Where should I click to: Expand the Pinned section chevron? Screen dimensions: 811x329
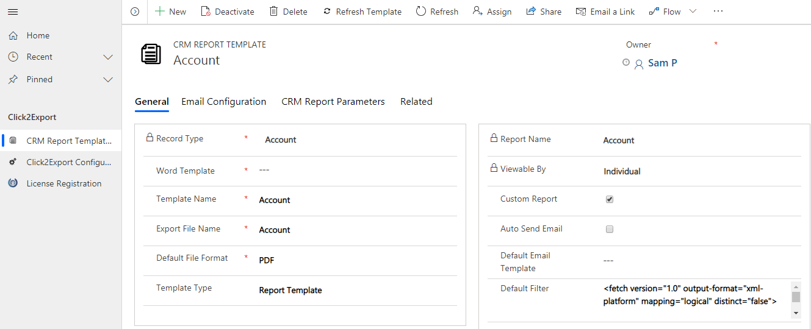[x=108, y=80]
